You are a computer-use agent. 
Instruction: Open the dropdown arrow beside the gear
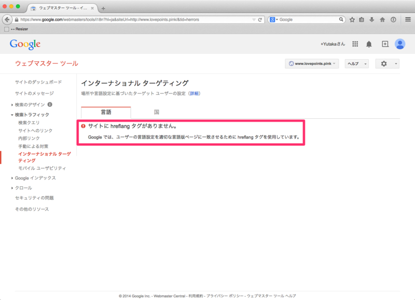[396, 63]
